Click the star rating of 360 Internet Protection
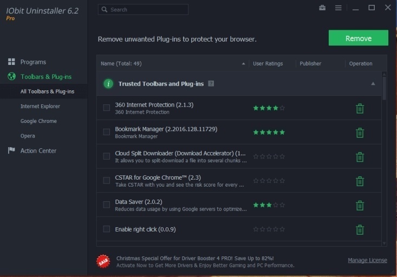The height and width of the screenshot is (277, 397). point(269,108)
